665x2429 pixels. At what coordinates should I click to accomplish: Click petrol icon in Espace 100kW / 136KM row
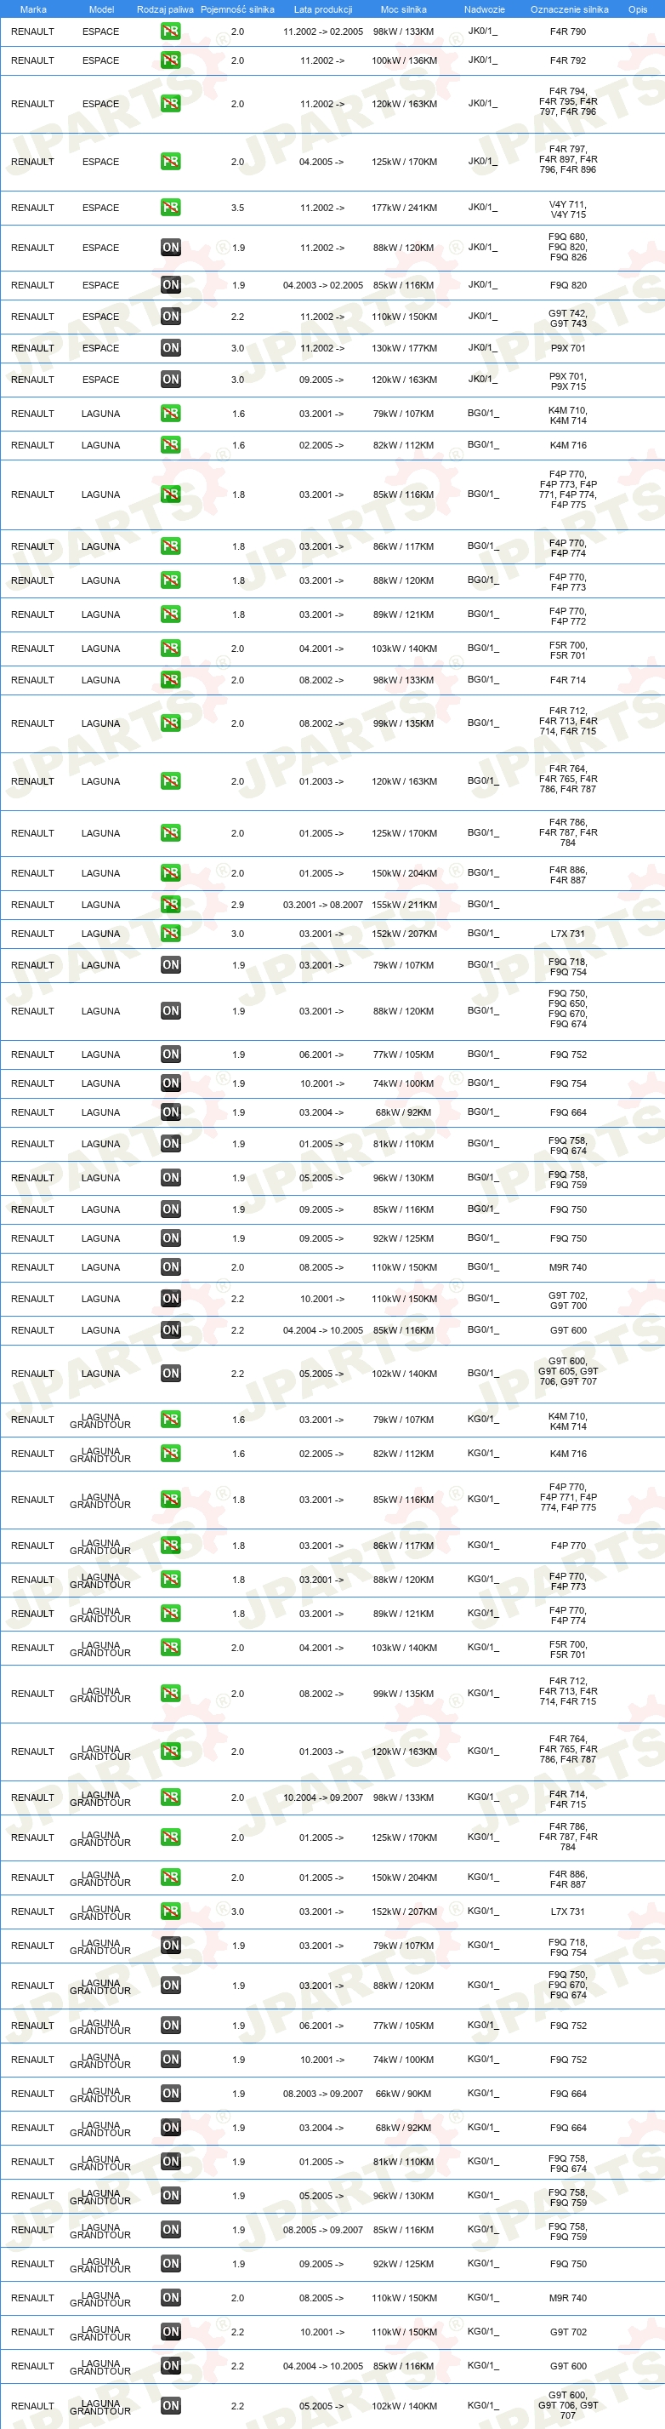pos(170,60)
